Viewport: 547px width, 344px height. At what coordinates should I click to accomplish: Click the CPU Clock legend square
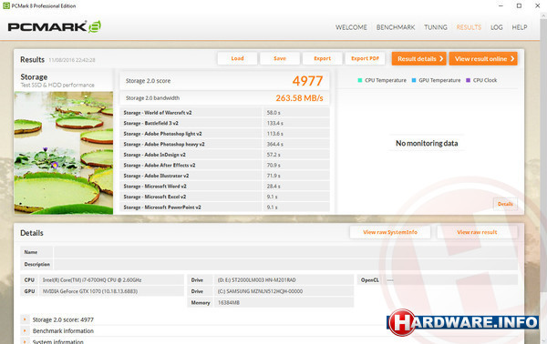point(469,80)
